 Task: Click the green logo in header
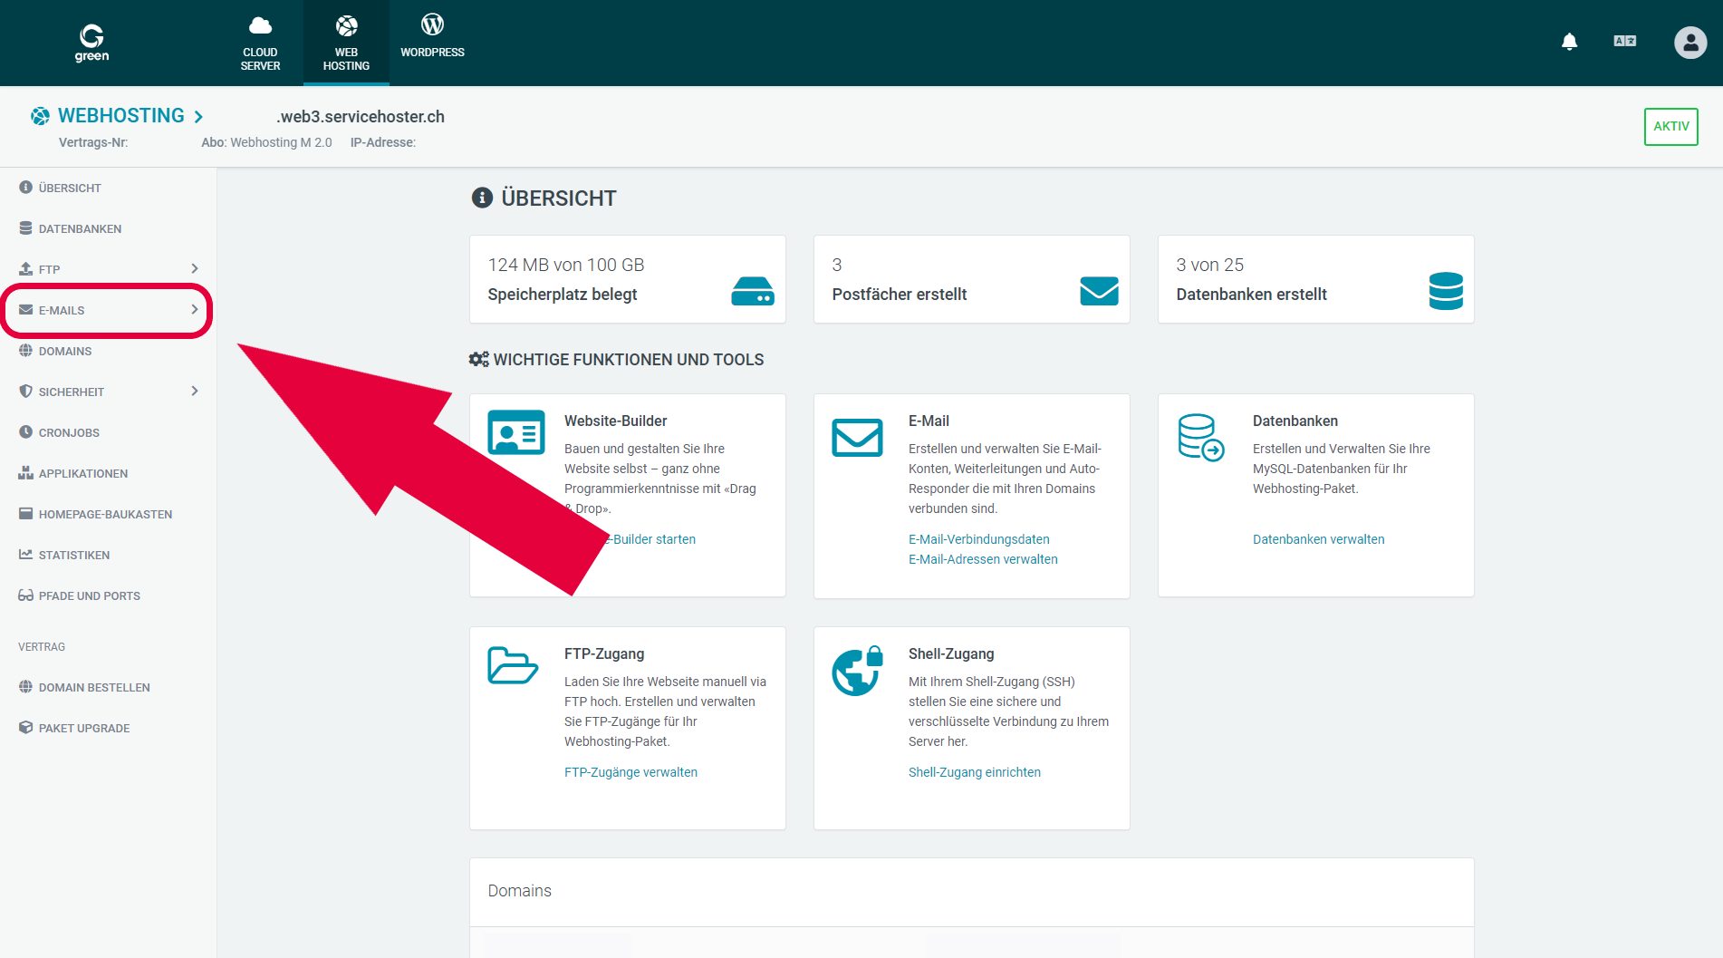pos(91,43)
